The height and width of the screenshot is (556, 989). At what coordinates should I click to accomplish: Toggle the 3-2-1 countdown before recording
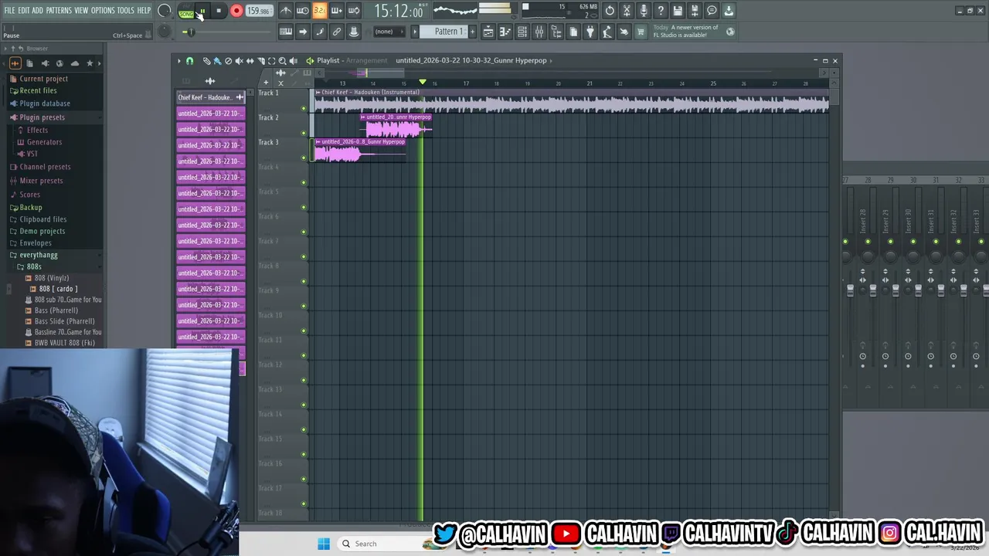(319, 11)
